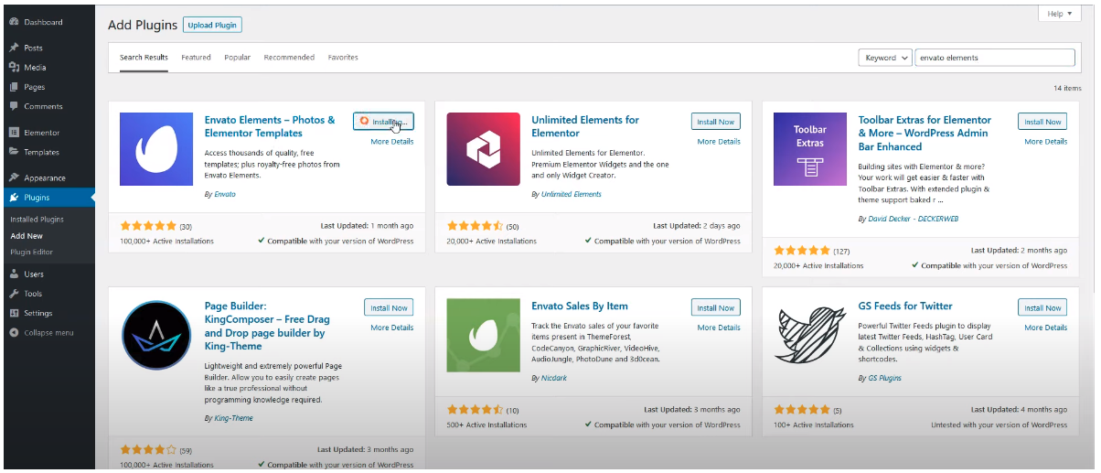Screen dimensions: 1101x473
Task: Click the Unlimited Elements plugin logo
Action: [483, 149]
